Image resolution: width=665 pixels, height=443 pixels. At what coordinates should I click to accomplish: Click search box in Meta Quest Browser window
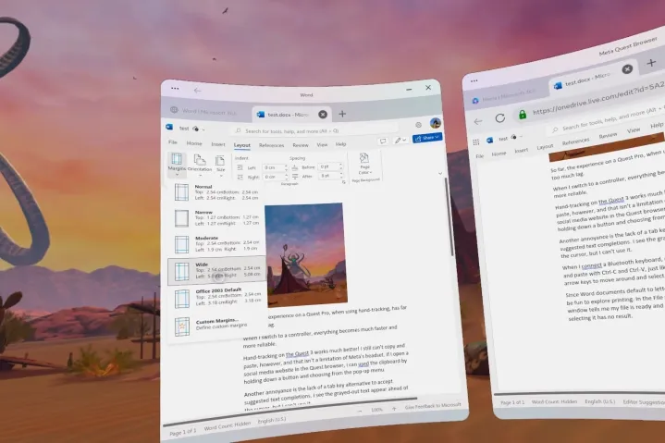point(607,121)
